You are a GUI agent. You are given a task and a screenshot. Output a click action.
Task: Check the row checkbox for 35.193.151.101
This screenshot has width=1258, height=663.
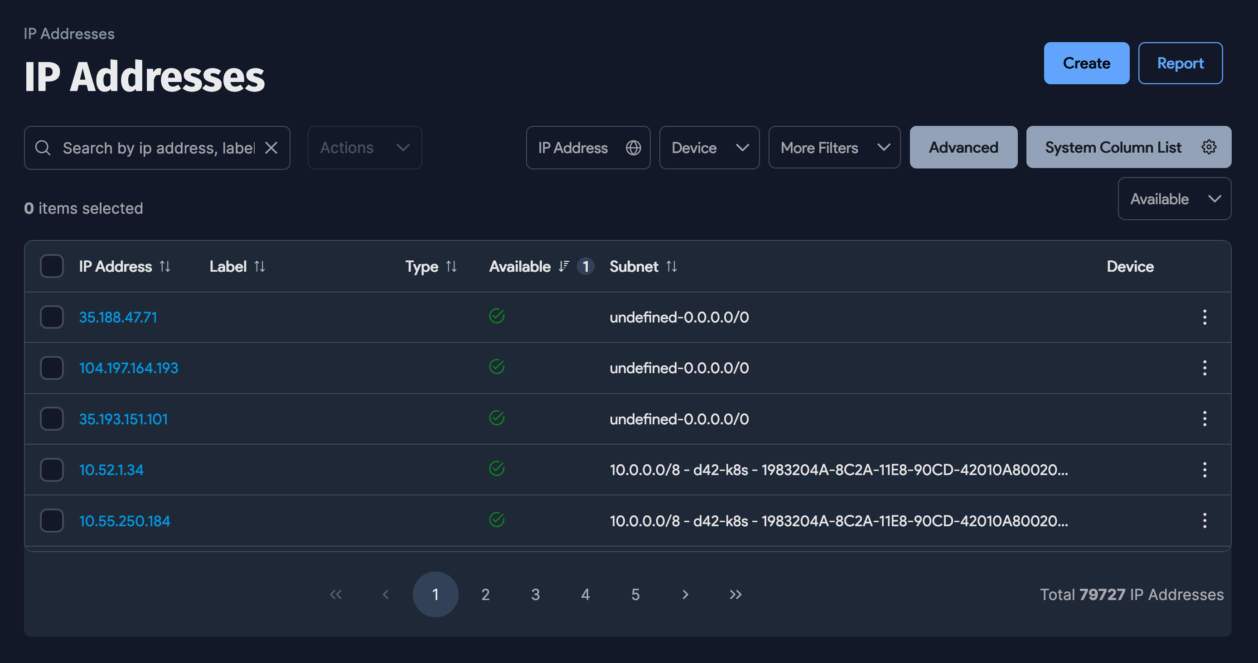(x=51, y=418)
